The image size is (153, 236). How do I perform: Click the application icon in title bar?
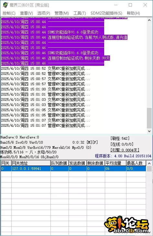point(5,5)
